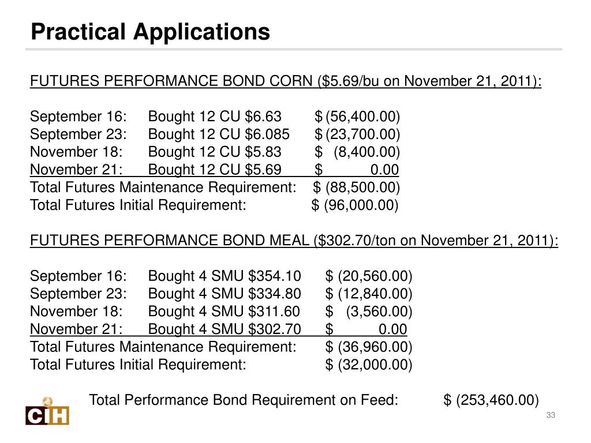This screenshot has width=591, height=443.
Task: Select the Futures Performance Bond Corn heading
Action: 286,81
